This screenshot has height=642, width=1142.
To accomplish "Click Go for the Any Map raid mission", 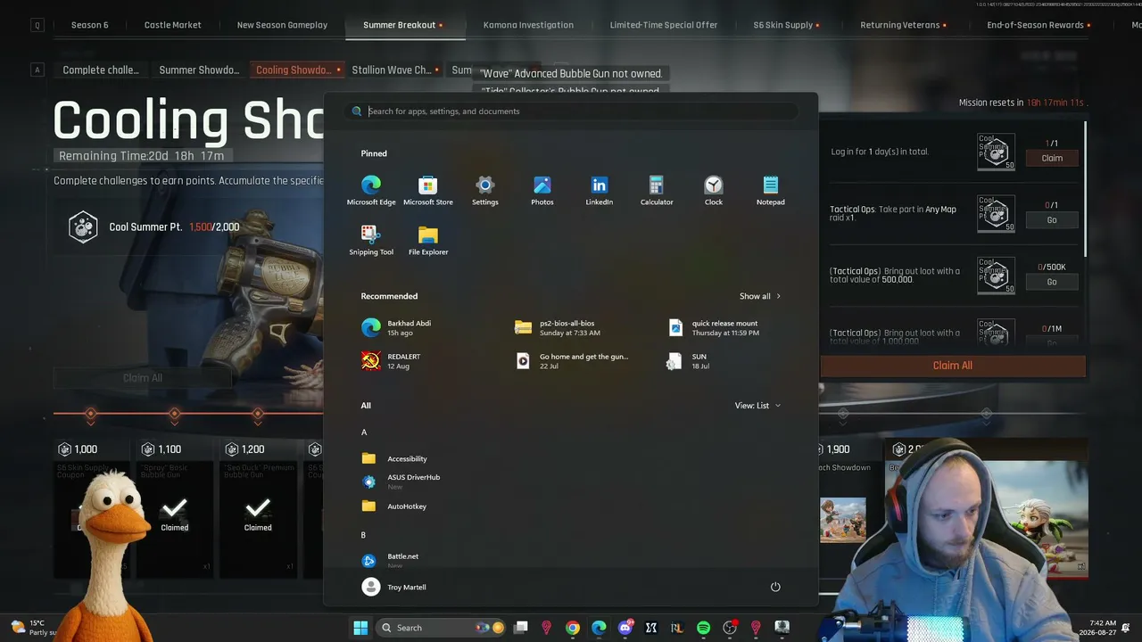I will 1052,220.
